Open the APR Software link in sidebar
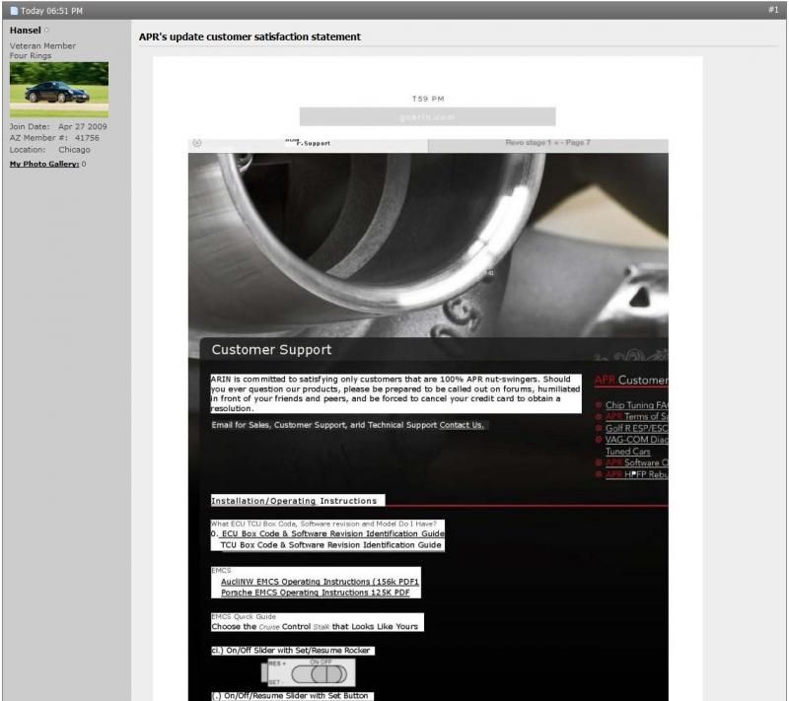789x701 pixels. (636, 462)
